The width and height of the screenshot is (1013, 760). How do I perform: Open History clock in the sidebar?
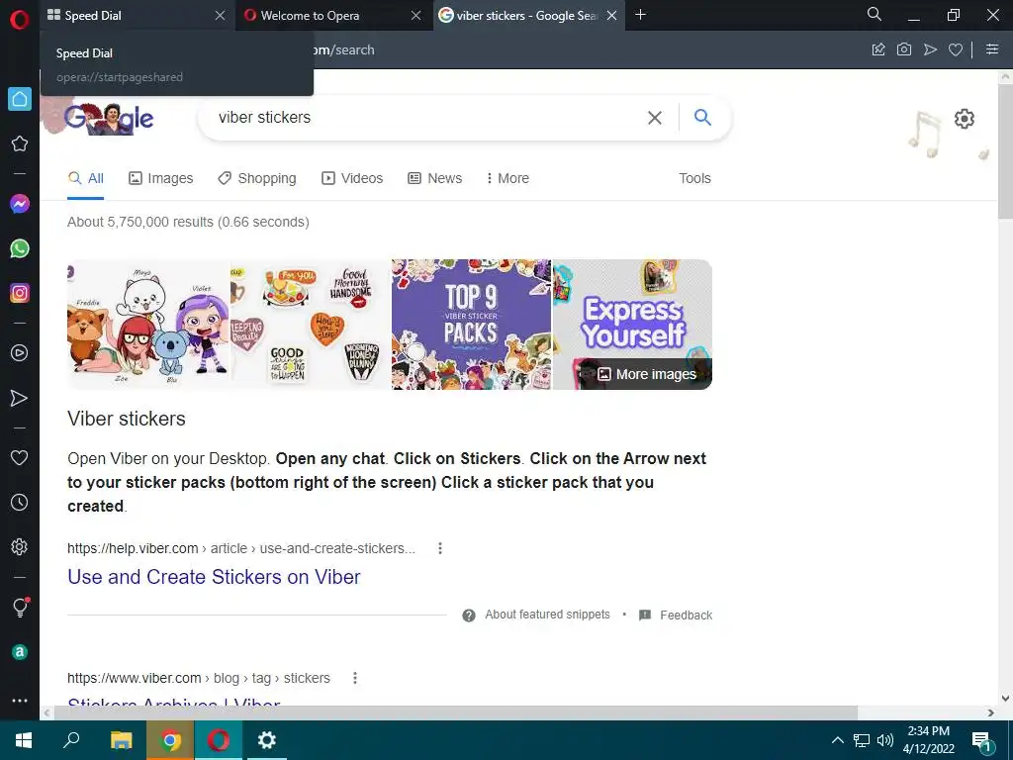[20, 502]
